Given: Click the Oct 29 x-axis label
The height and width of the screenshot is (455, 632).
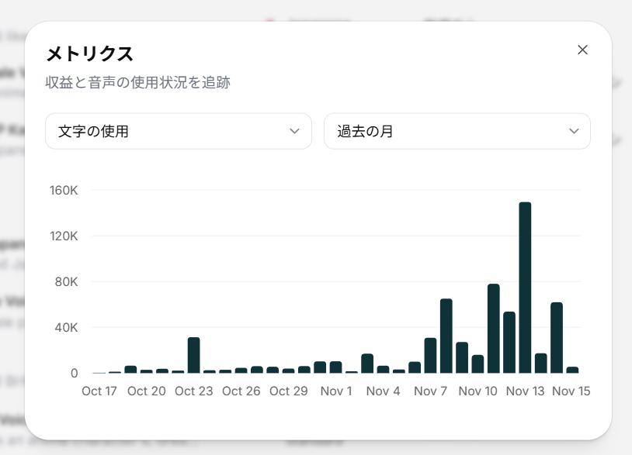Looking at the screenshot, I should pyautogui.click(x=289, y=391).
